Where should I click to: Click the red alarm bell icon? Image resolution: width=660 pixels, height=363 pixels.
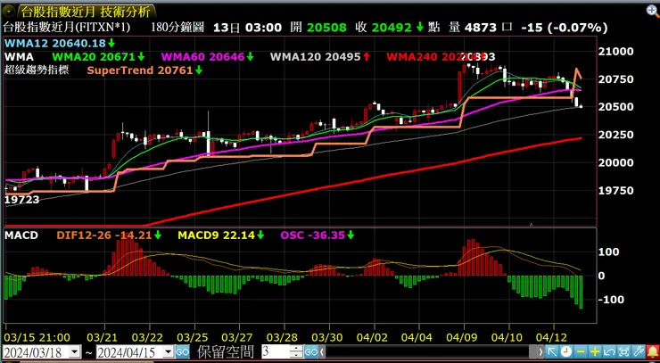click(x=653, y=351)
